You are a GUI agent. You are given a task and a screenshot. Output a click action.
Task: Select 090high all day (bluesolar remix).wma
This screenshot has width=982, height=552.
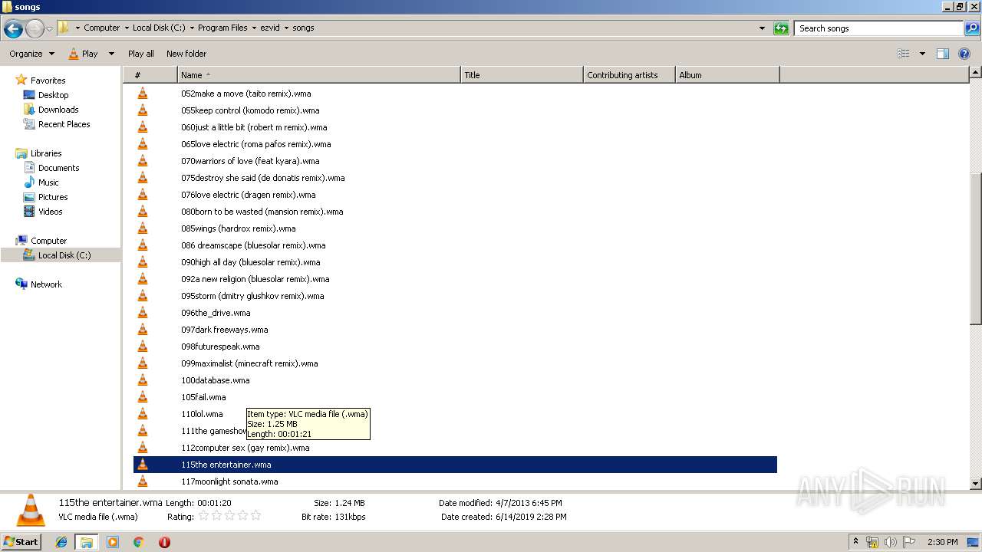click(x=250, y=262)
